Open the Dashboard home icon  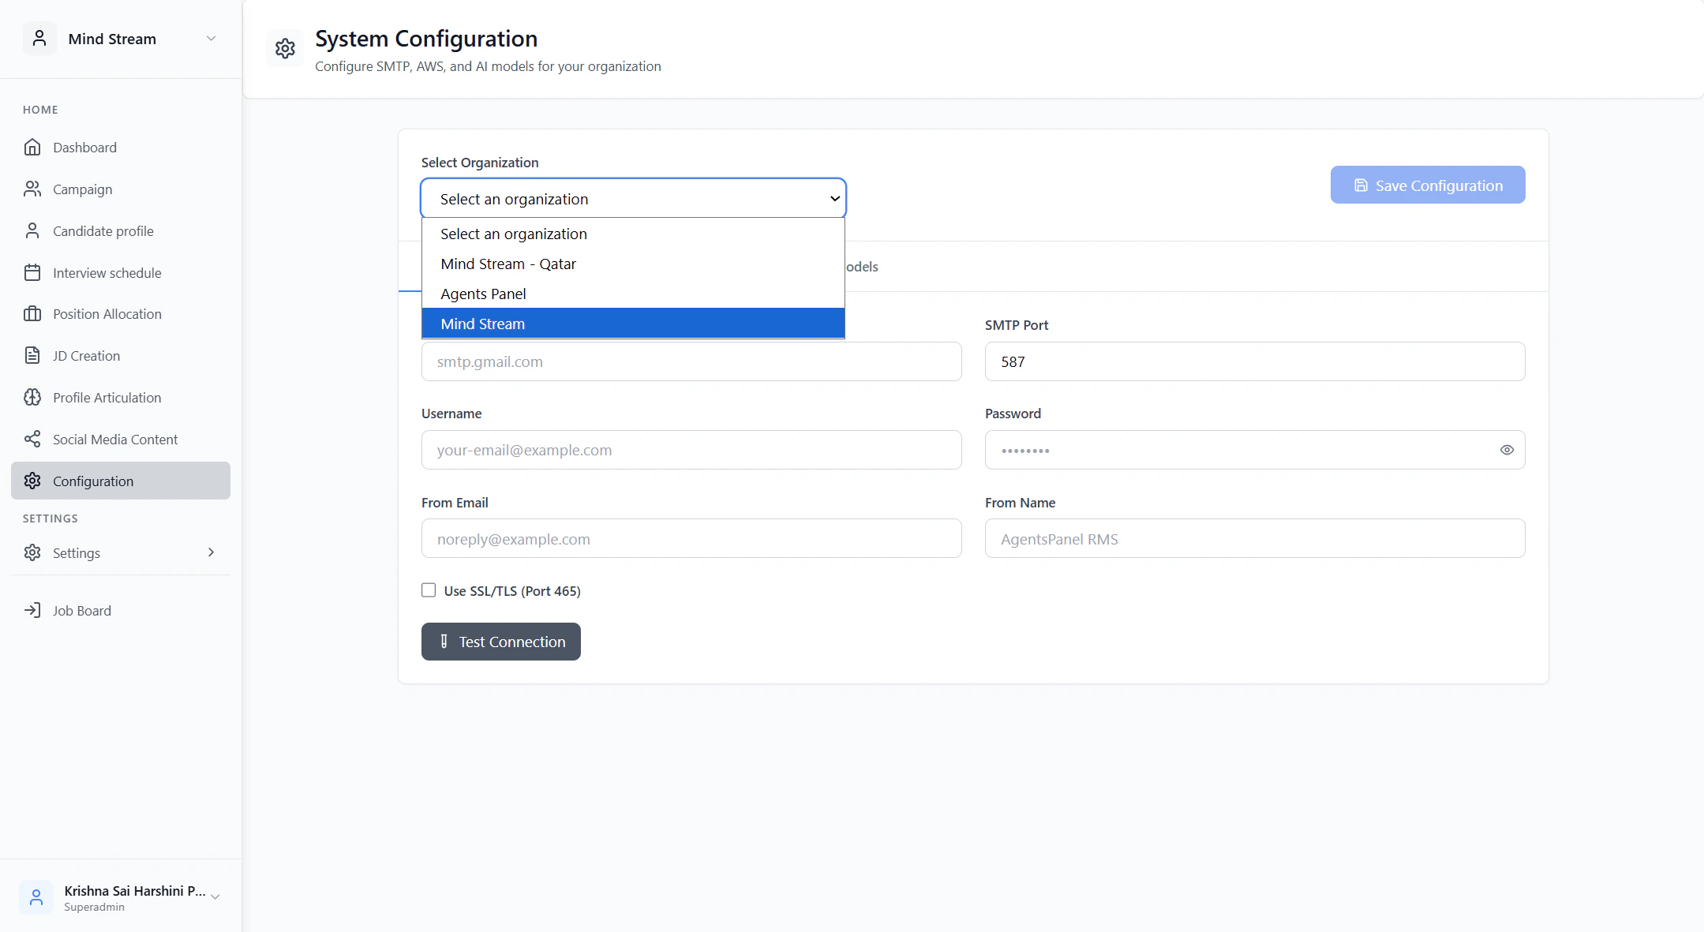(32, 148)
